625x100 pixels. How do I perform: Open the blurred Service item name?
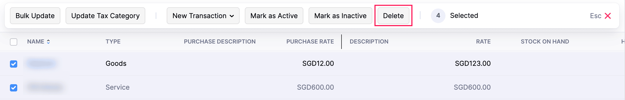click(x=45, y=87)
